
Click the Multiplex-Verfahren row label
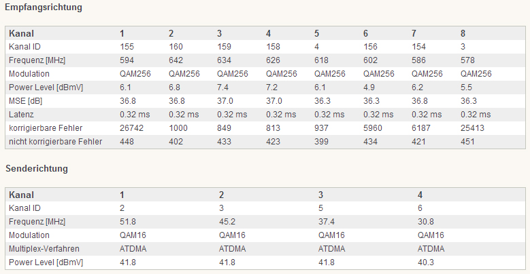click(x=44, y=249)
